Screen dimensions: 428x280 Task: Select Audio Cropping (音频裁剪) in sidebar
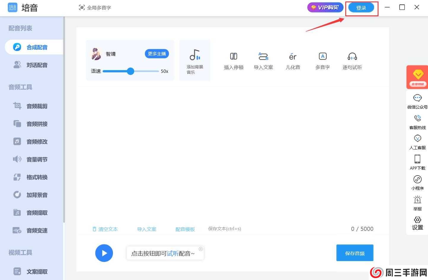37,106
